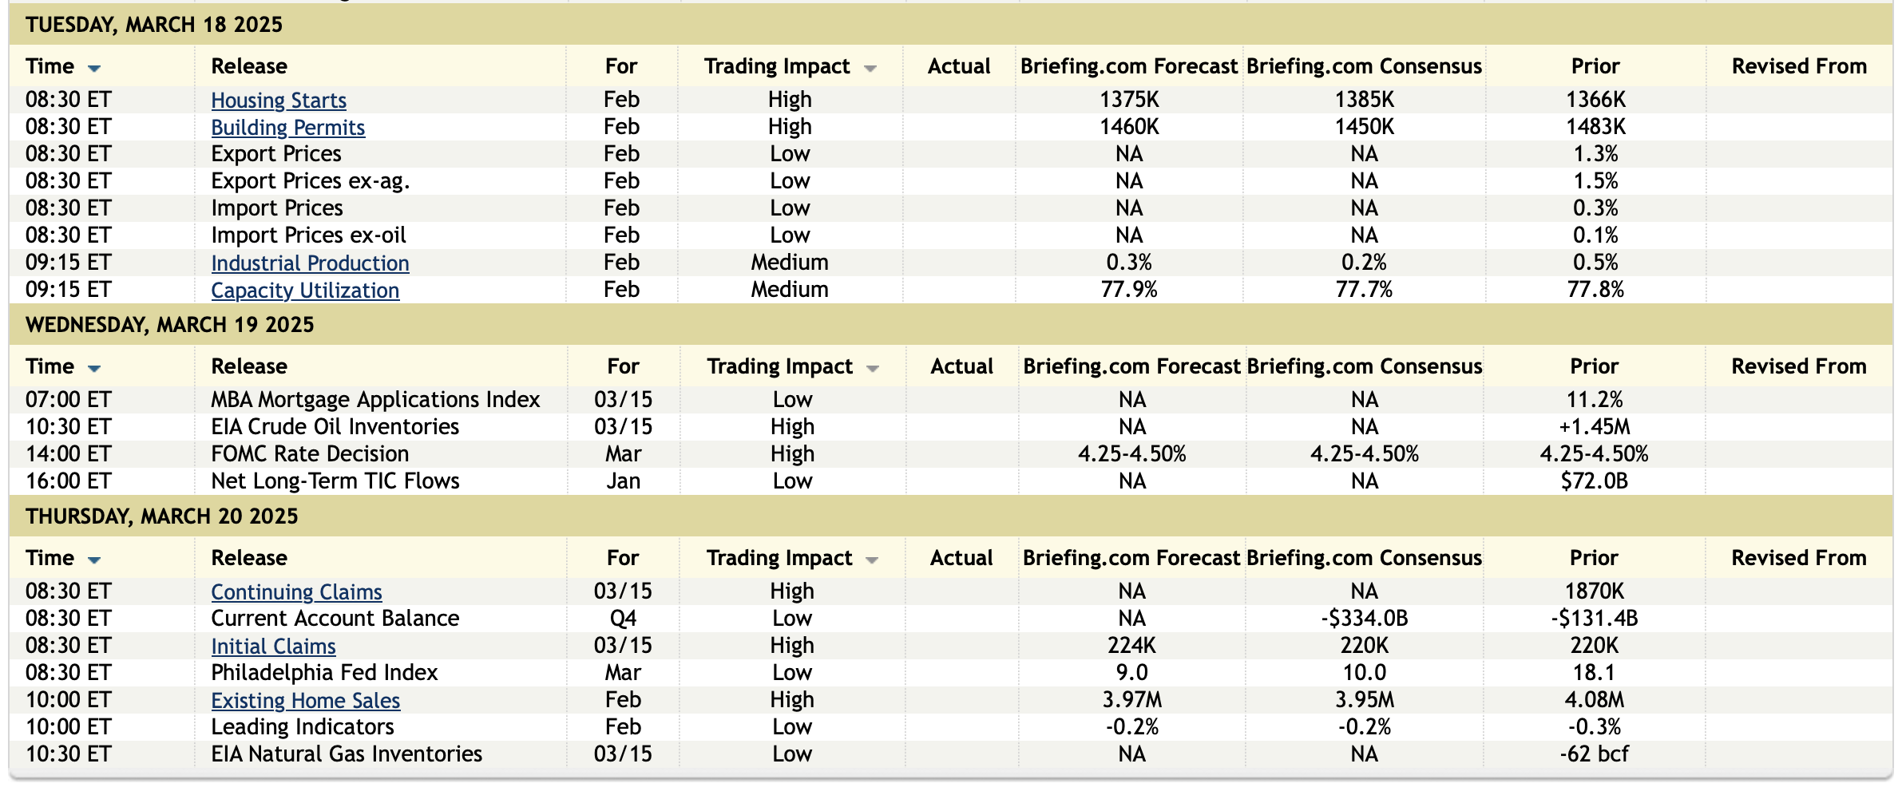The height and width of the screenshot is (803, 1902).
Task: Click Tuesday's Trading Impact sort arrow
Action: (x=870, y=69)
